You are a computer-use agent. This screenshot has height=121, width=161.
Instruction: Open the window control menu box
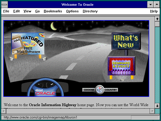(x=5, y=5)
